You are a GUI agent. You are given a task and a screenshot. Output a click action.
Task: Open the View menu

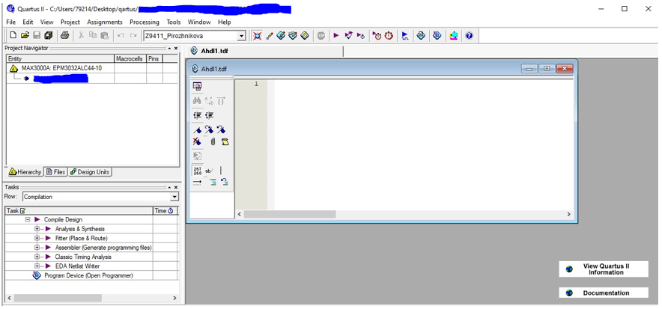[47, 22]
